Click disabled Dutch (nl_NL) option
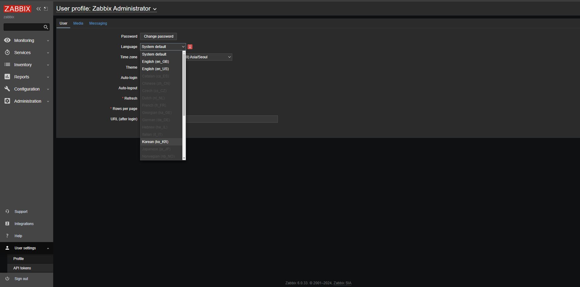Image resolution: width=580 pixels, height=287 pixels. (161, 98)
